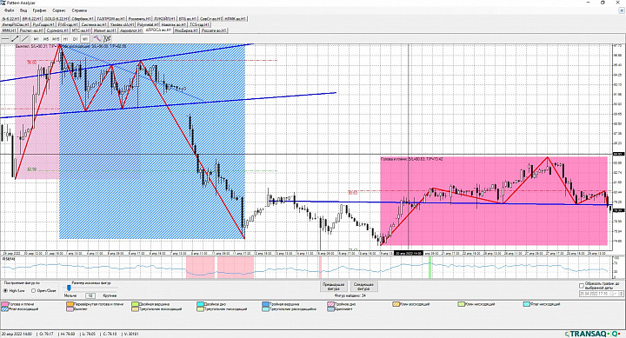Toggle the indicator curve icon in toolbar
Screen dimensions: 626x338
[x=97, y=39]
